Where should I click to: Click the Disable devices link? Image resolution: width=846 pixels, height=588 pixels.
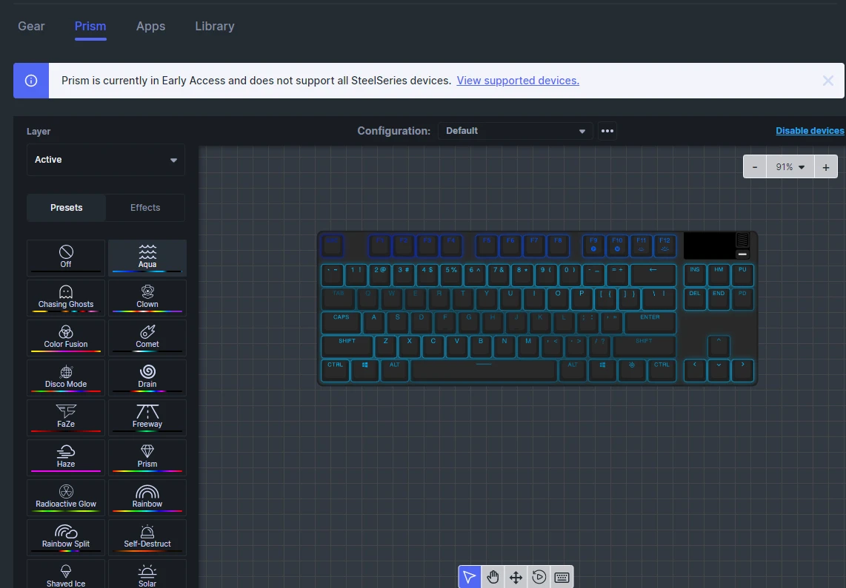tap(810, 131)
